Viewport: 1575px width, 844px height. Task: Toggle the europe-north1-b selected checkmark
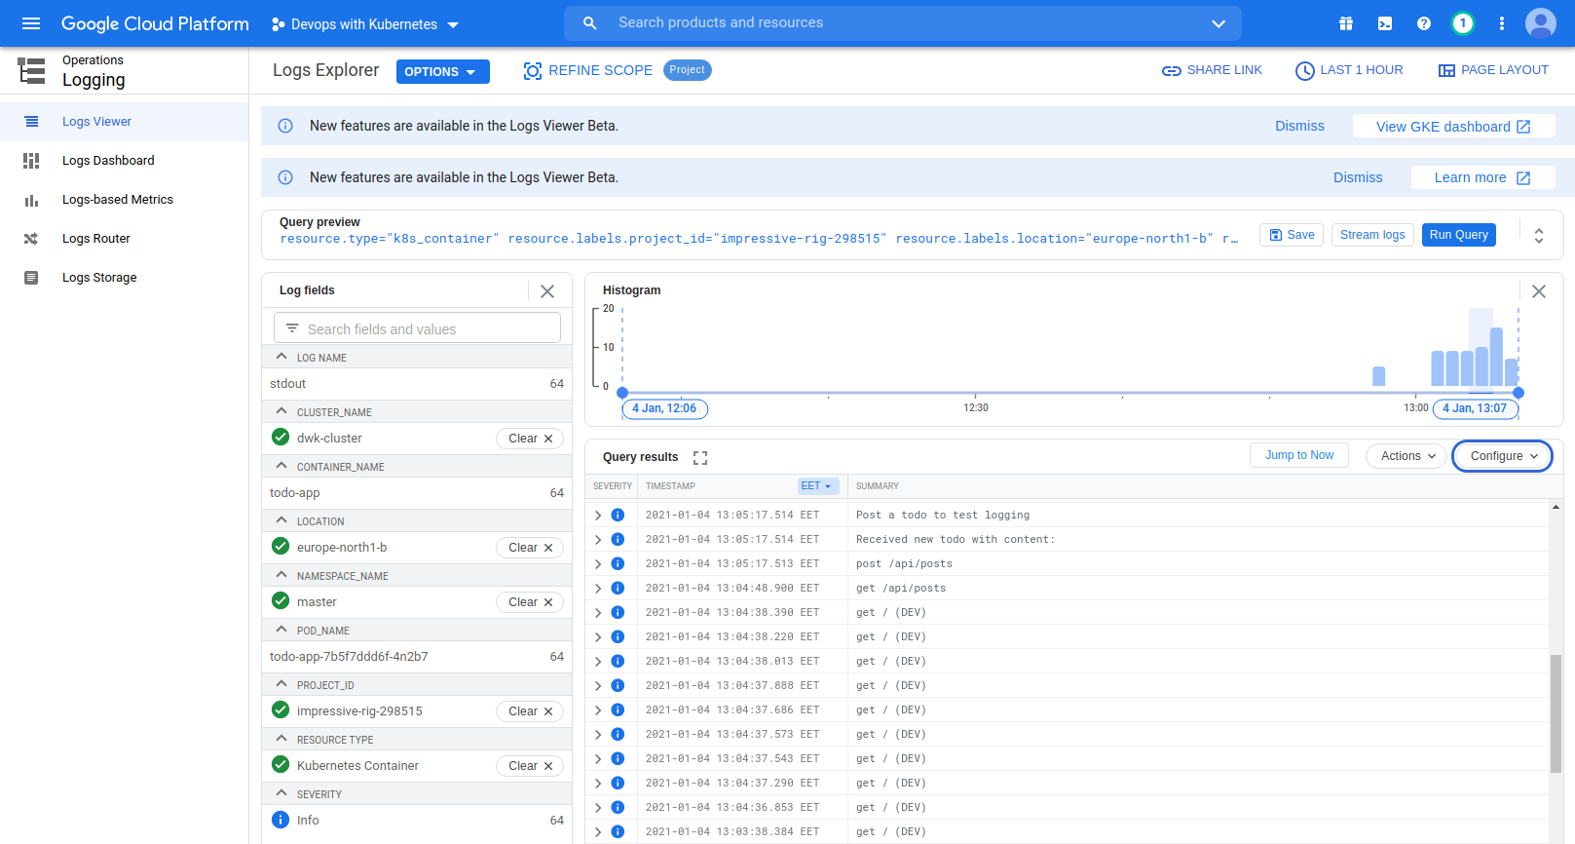pyautogui.click(x=281, y=546)
